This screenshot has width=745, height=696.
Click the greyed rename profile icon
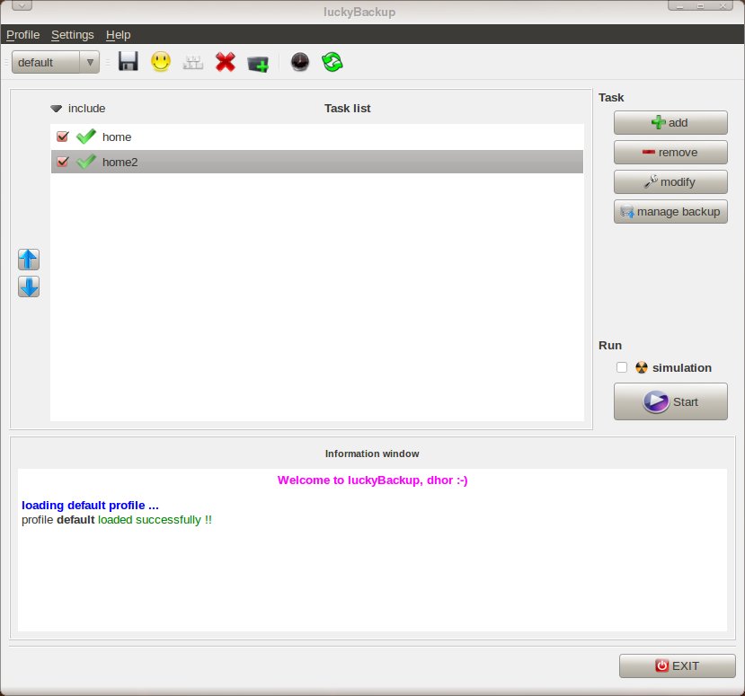pyautogui.click(x=193, y=62)
